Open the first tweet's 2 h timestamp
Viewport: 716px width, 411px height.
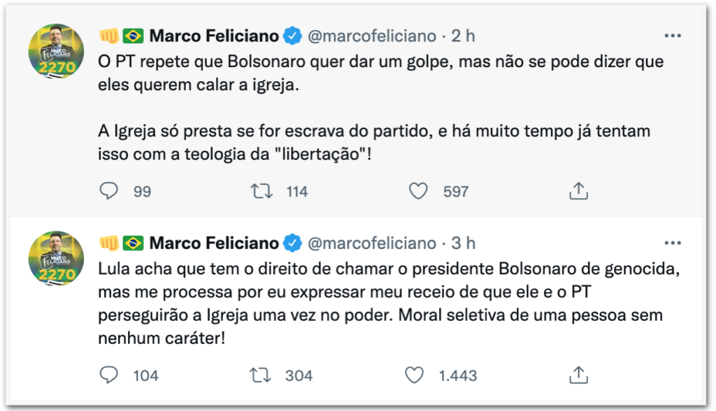tap(464, 36)
